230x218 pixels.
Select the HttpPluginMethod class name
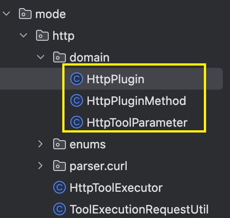136,101
